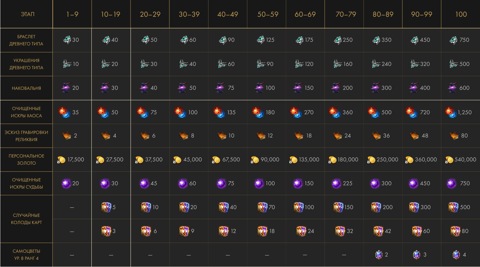Screen dimensions: 480x267
Task: Click the anvil icon beside 600
Action: (452, 88)
